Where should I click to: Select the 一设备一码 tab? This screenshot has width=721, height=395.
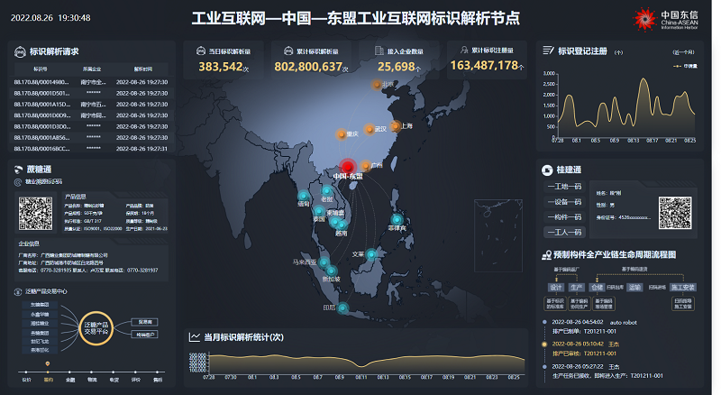[x=565, y=202]
